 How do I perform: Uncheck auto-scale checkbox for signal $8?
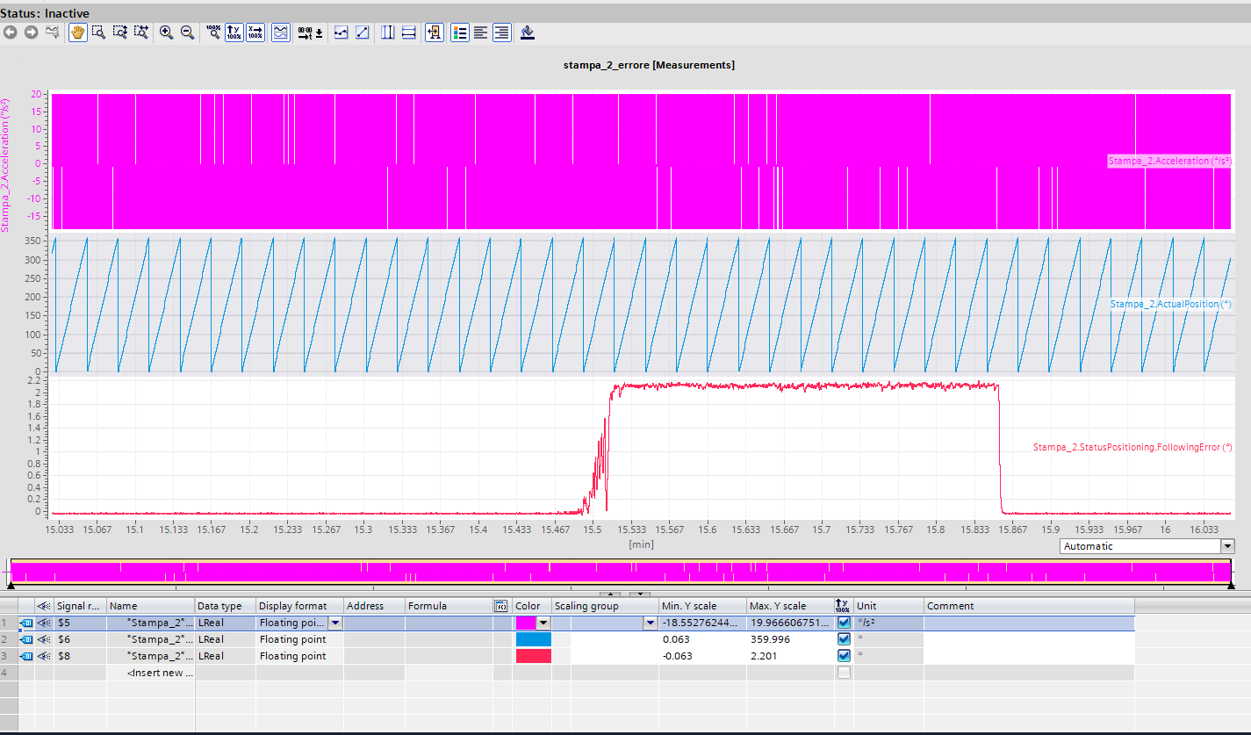pyautogui.click(x=844, y=656)
